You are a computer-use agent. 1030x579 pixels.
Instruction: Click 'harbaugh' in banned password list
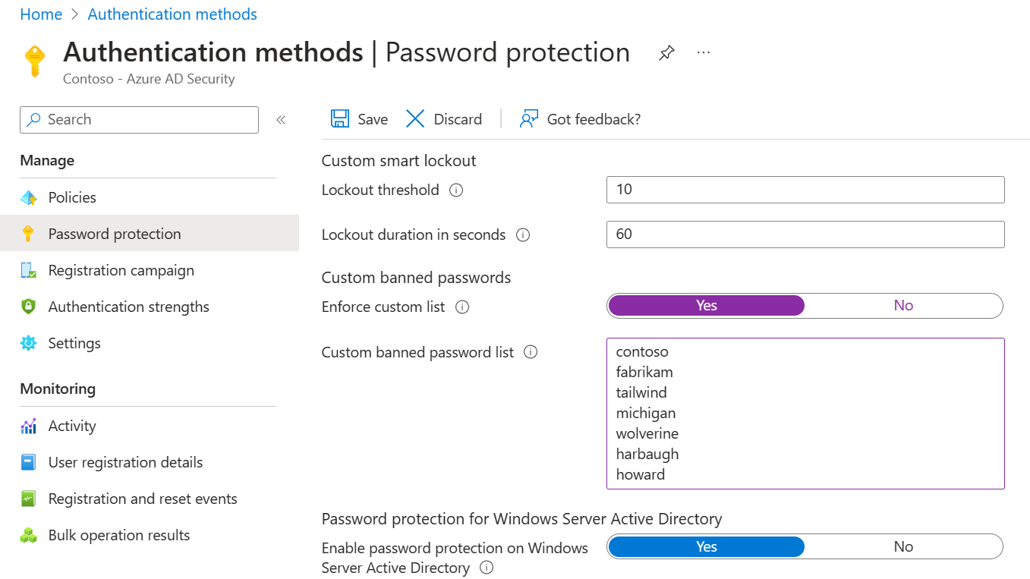click(x=647, y=455)
